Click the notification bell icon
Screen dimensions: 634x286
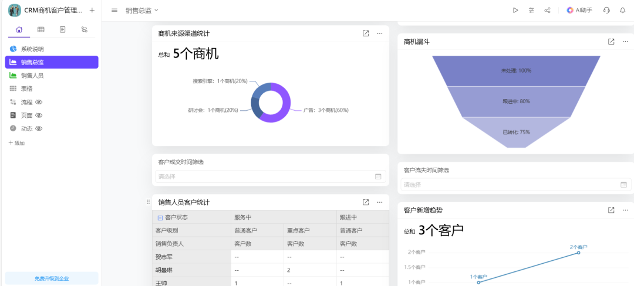(x=623, y=11)
